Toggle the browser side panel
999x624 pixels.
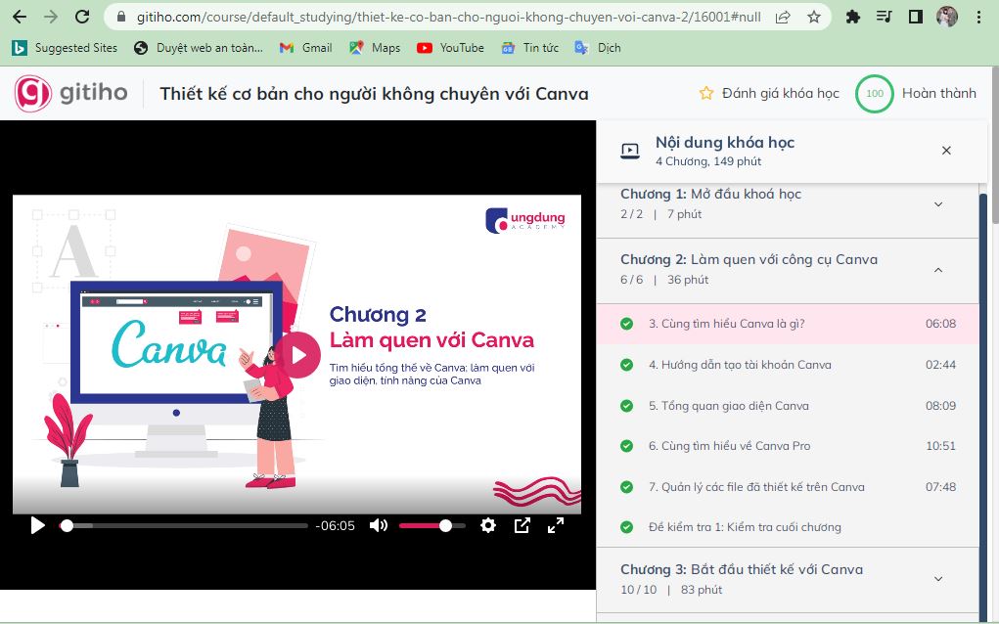916,17
